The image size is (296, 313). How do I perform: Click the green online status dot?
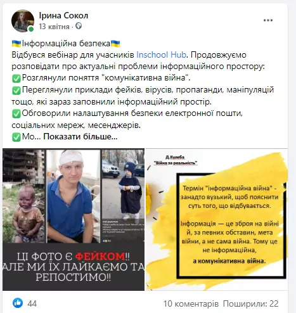tap(31, 29)
